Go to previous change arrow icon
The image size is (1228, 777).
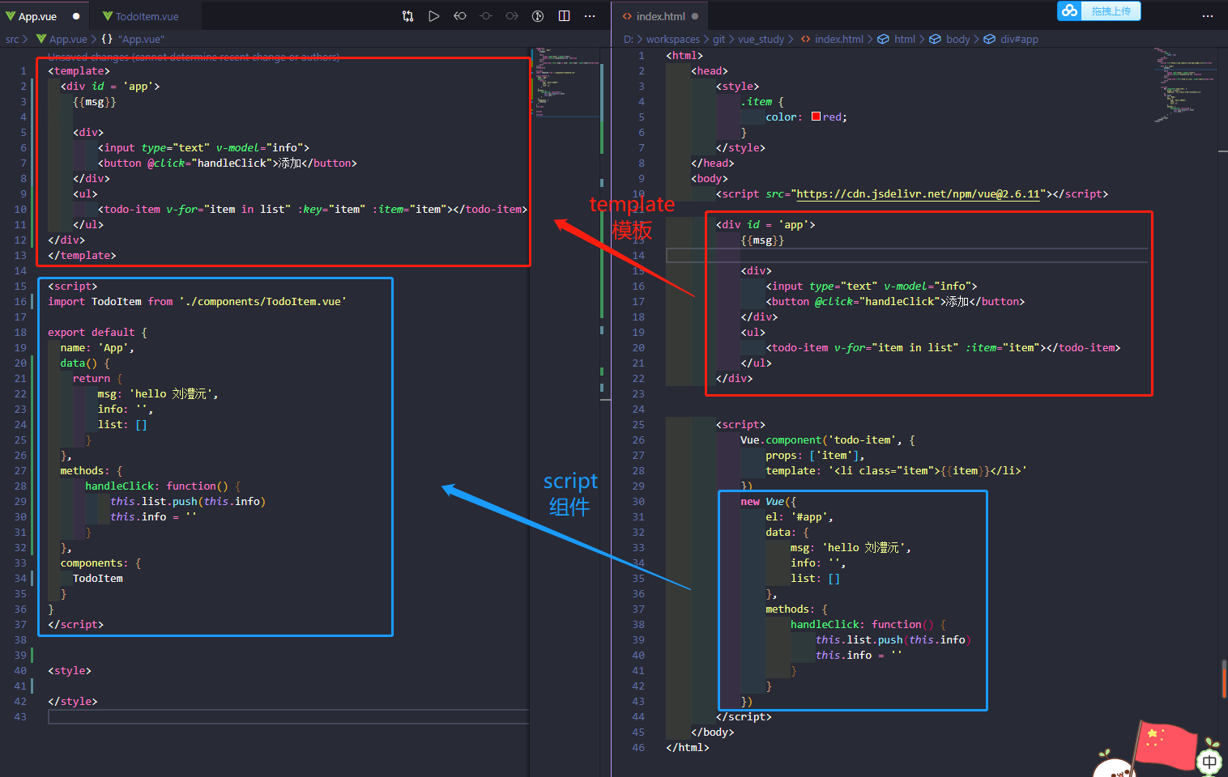(x=460, y=16)
